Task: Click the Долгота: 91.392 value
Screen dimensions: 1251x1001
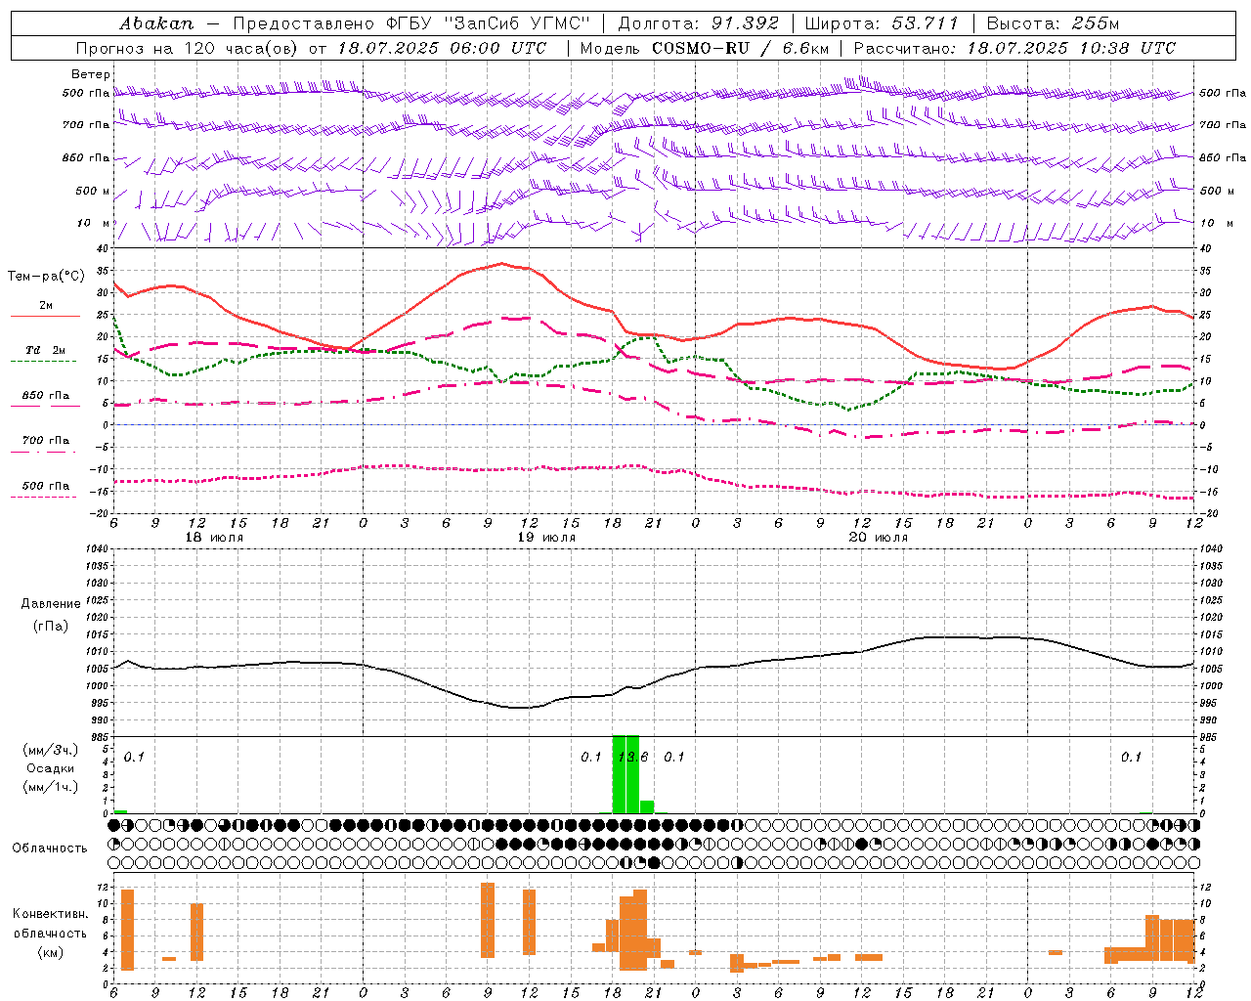Action: point(698,23)
